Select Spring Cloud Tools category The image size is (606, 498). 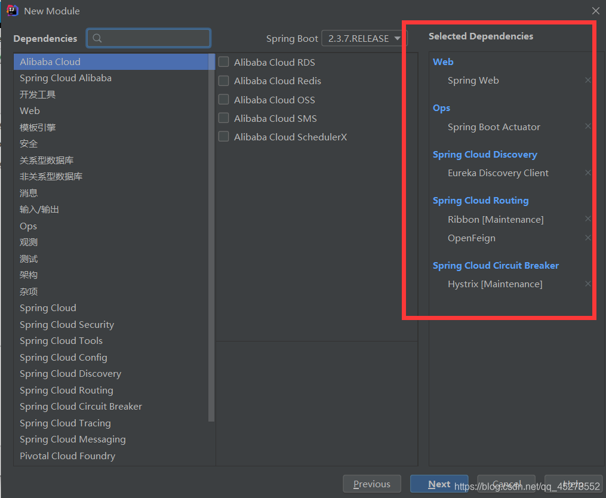(x=111, y=341)
